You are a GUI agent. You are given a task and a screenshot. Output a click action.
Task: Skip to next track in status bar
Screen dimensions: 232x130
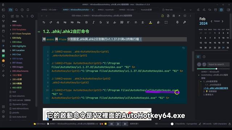pyautogui.click(x=125, y=124)
